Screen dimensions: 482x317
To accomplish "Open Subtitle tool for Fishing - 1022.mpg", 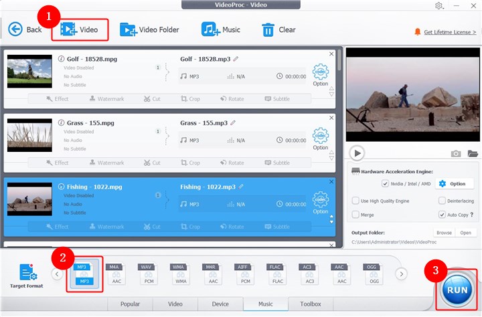I will point(277,227).
